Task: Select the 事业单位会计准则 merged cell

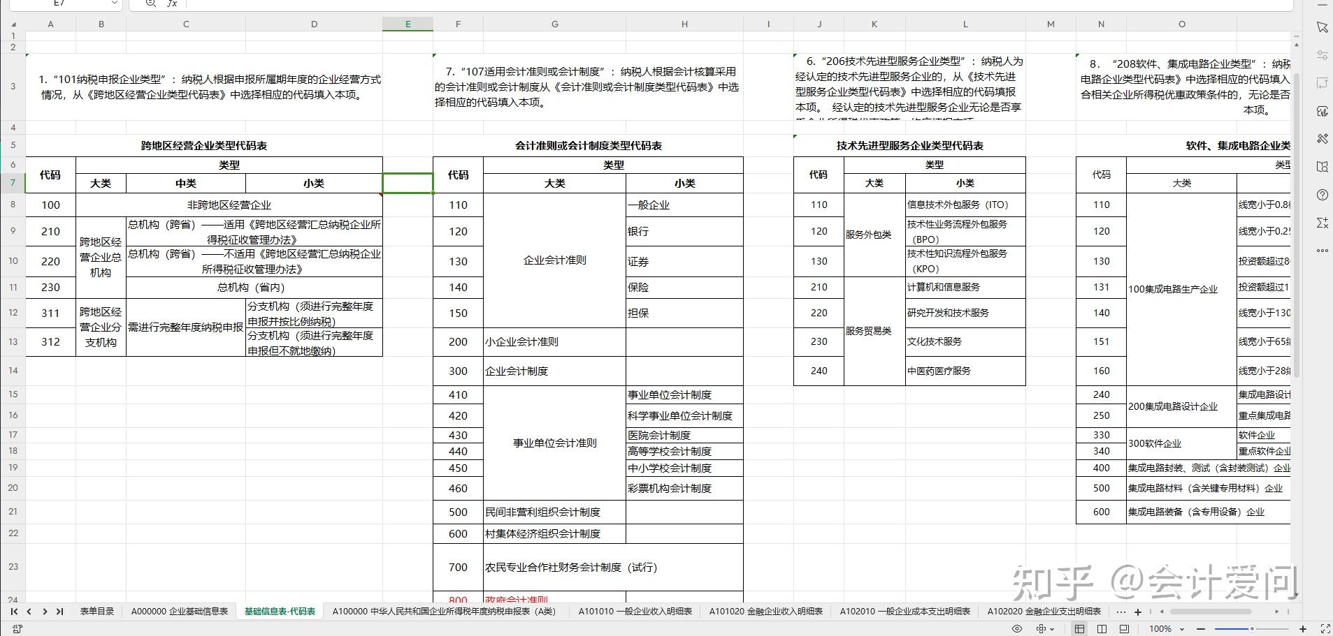Action: (555, 443)
